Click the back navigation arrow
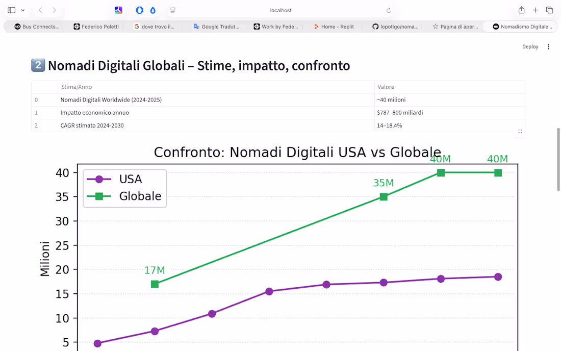The height and width of the screenshot is (351, 561). [x=40, y=10]
